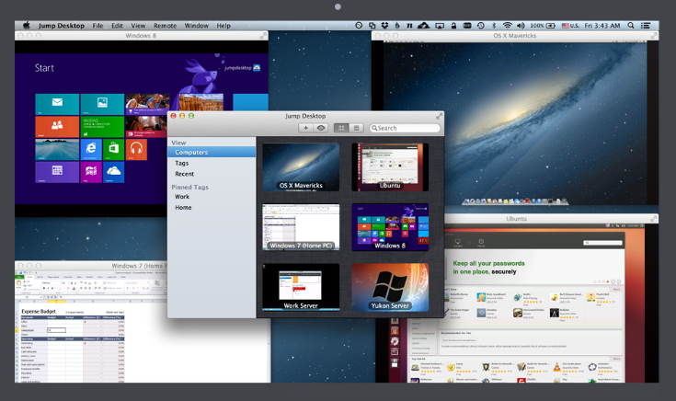Click the Search field in Jump Desktop

point(405,128)
